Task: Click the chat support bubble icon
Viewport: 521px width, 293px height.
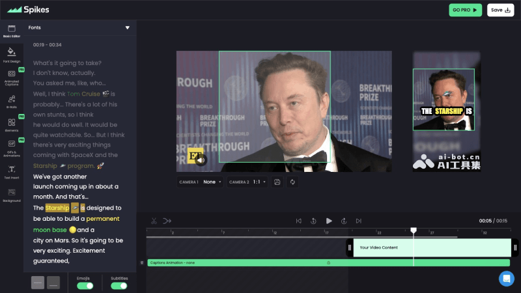Action: 506,279
